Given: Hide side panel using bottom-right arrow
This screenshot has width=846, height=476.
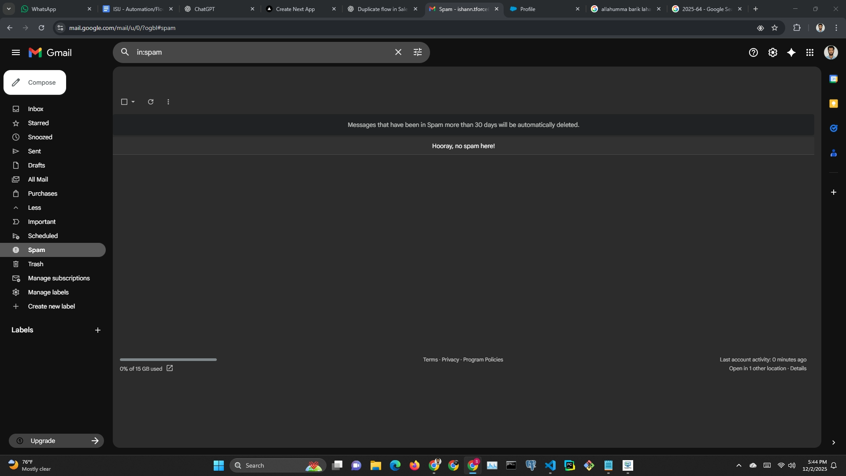Looking at the screenshot, I should [x=833, y=443].
